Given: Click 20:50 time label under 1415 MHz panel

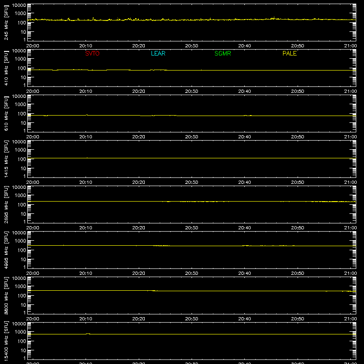Looking at the screenshot, I should point(298,182).
